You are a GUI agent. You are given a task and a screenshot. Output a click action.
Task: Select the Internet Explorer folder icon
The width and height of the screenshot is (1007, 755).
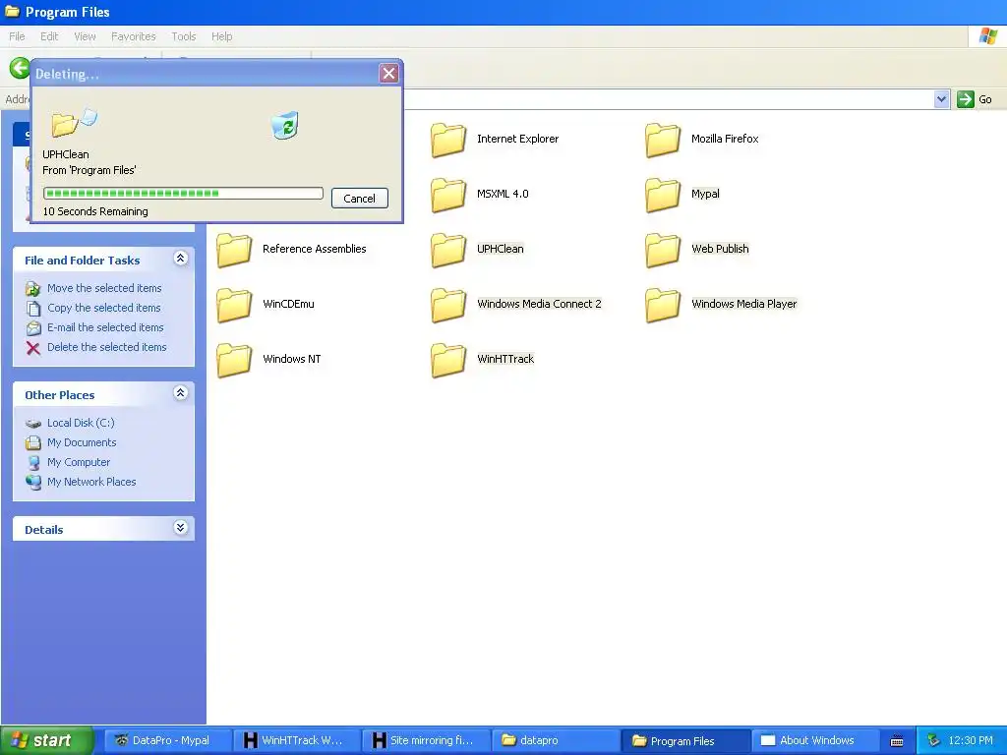pyautogui.click(x=448, y=140)
